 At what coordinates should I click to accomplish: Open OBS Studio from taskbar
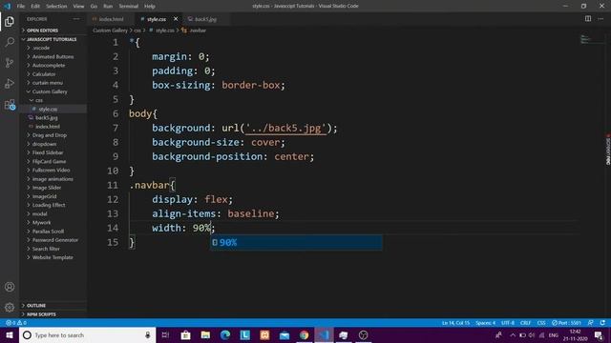pos(363,334)
